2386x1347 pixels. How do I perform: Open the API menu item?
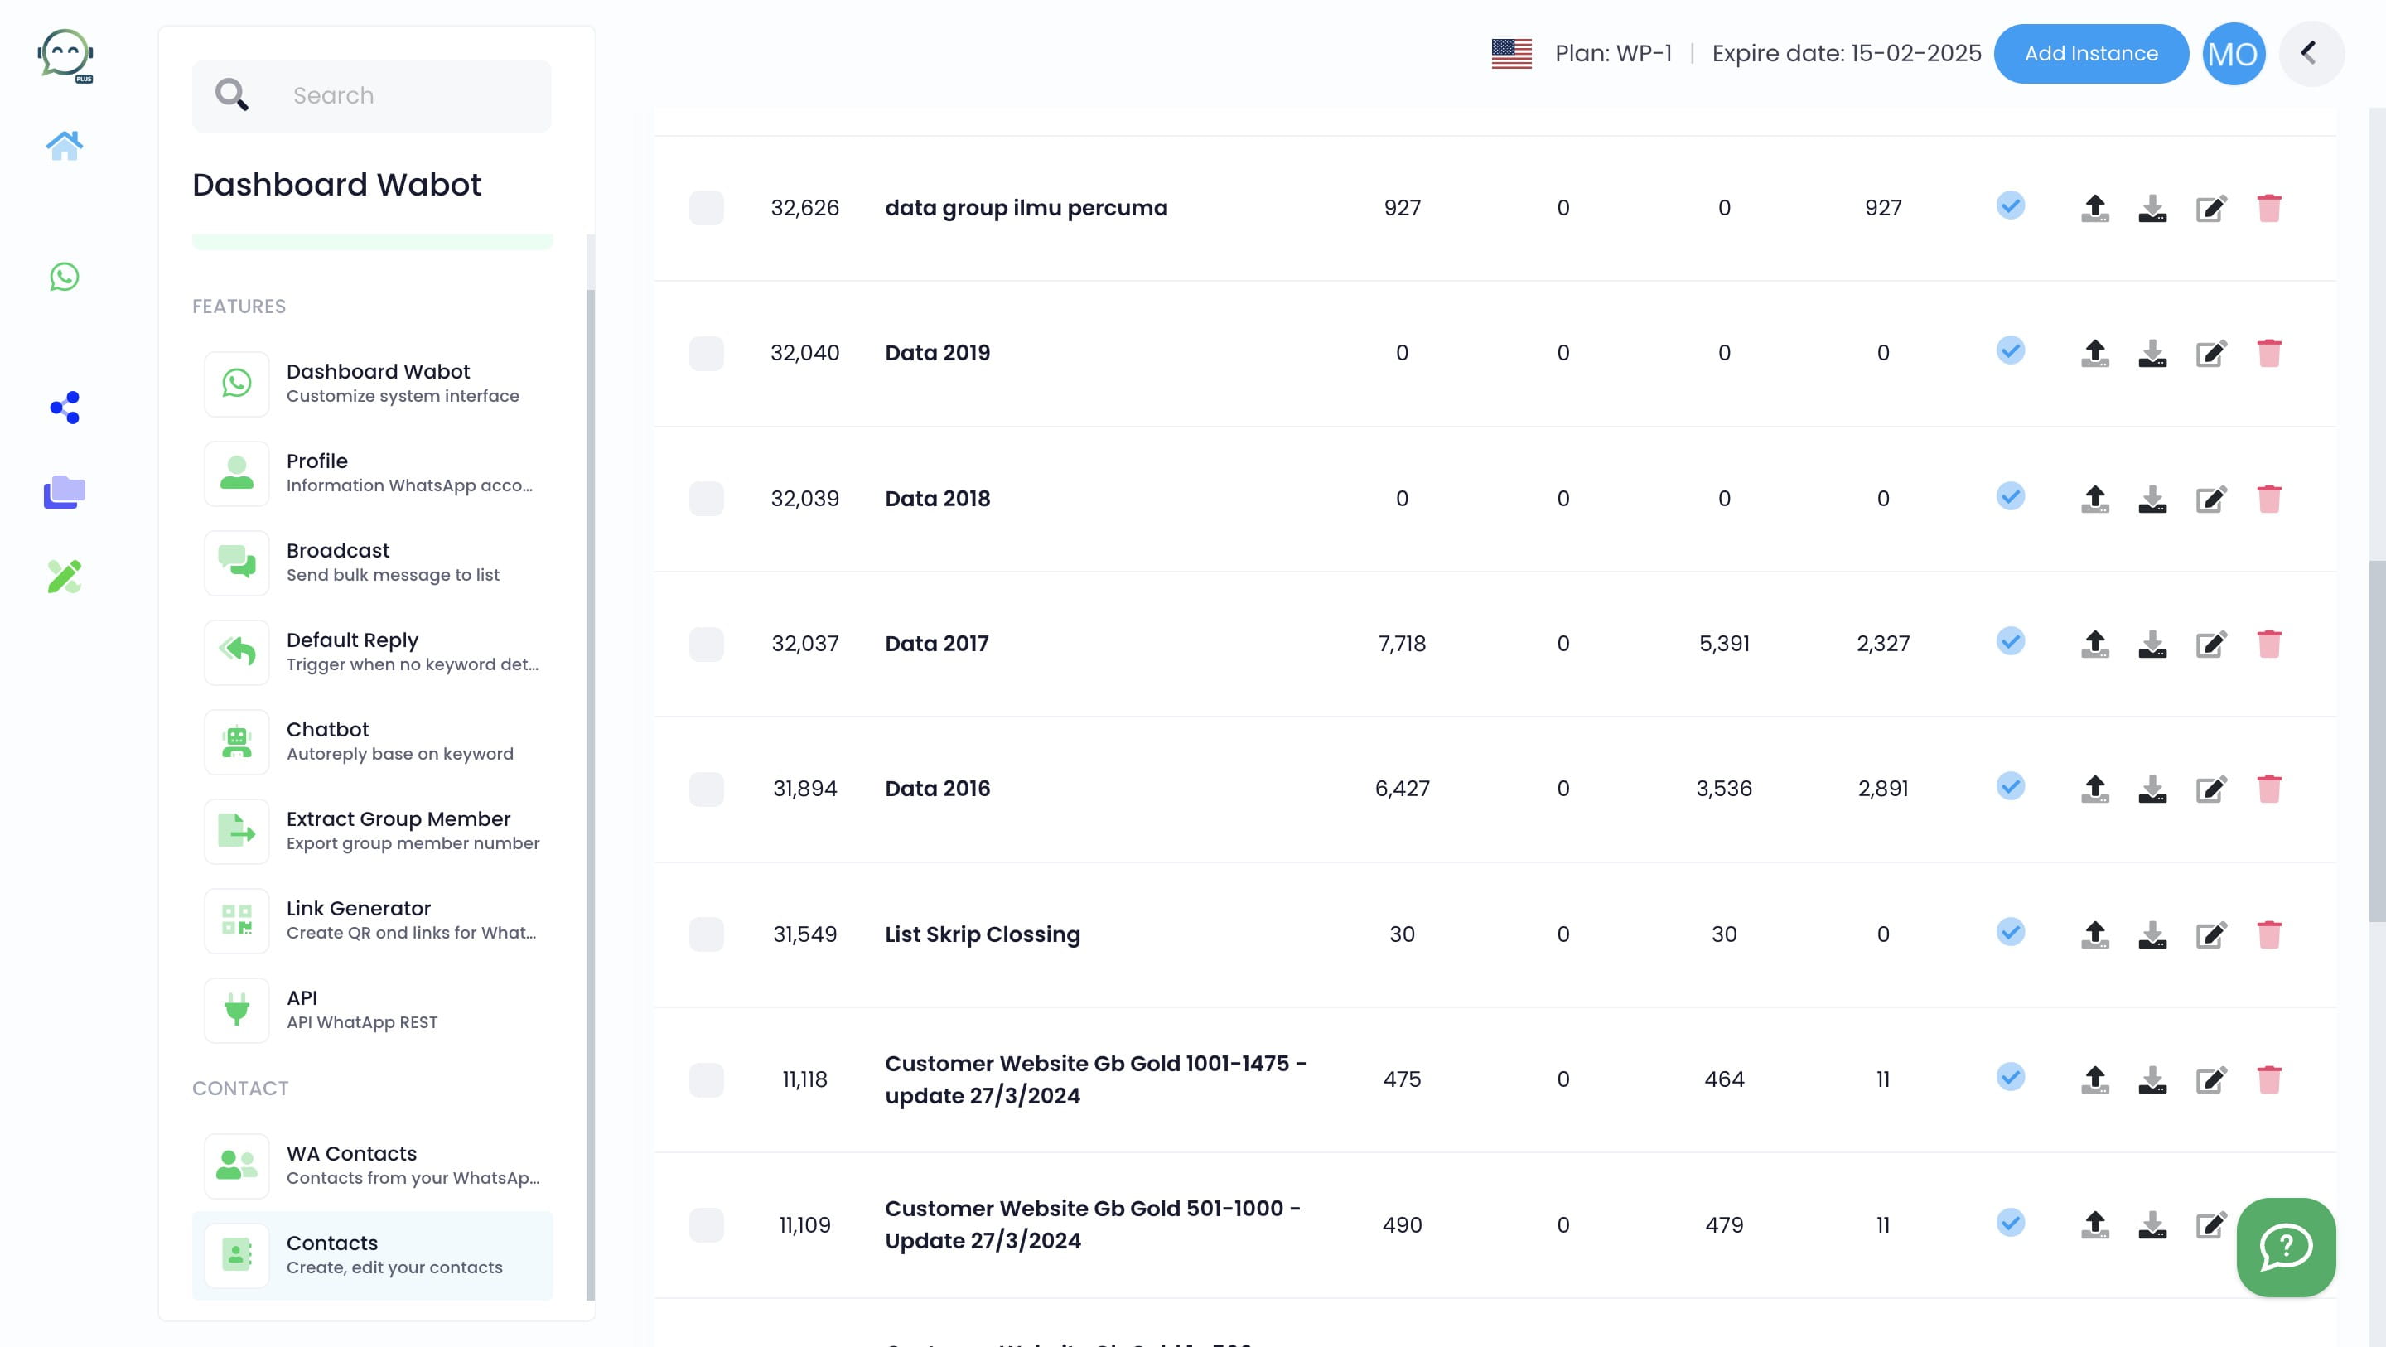point(372,1011)
